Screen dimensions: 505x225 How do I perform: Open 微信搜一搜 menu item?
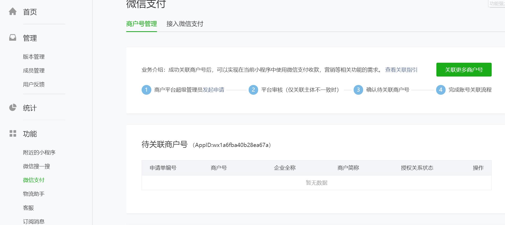(x=36, y=166)
